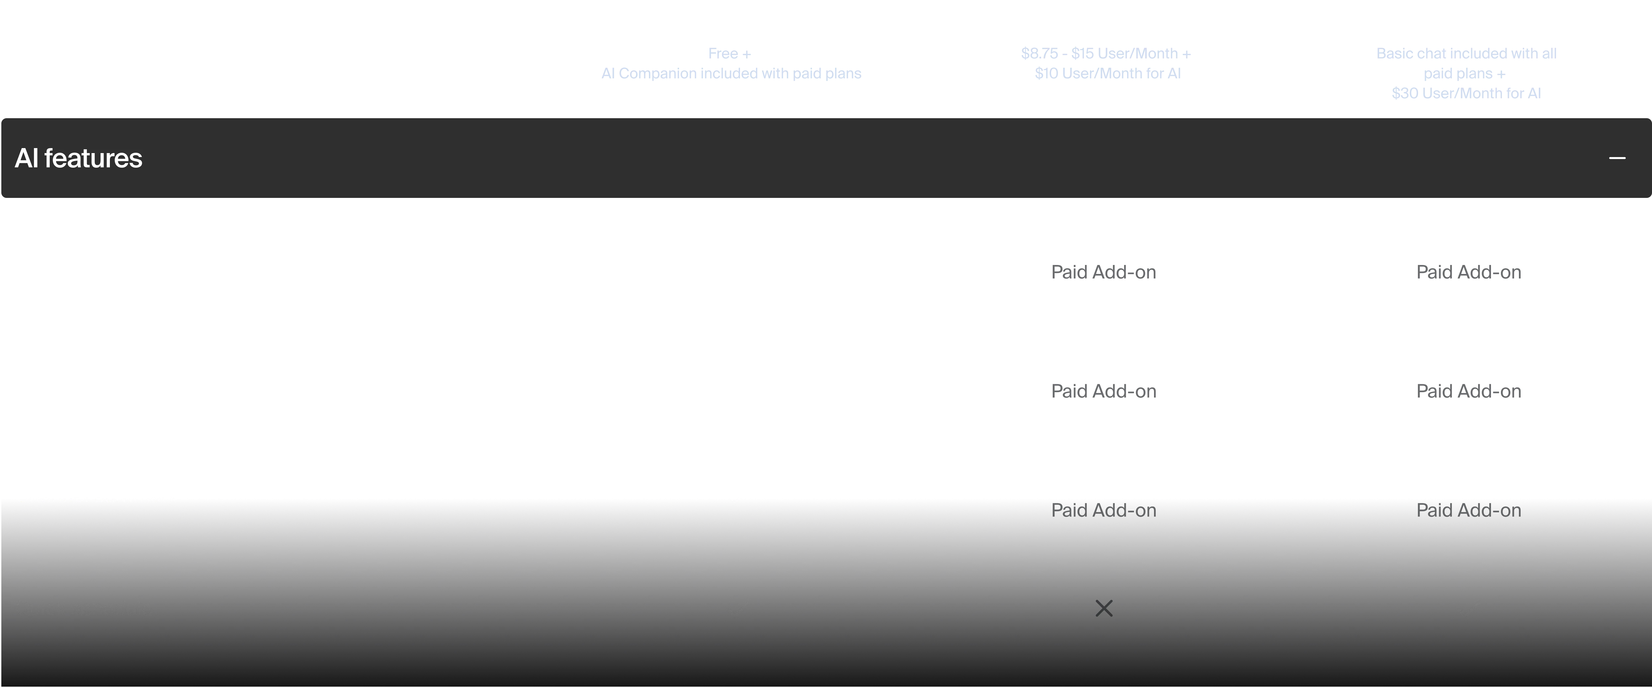Click Slack's Paid Add-on label under Channel summary
Screen dimensions: 1652x688
(x=1104, y=510)
